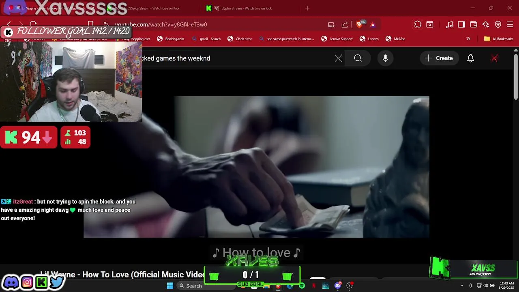This screenshot has width=519, height=292.
Task: Open the Brave Shields lion icon
Action: click(x=359, y=24)
